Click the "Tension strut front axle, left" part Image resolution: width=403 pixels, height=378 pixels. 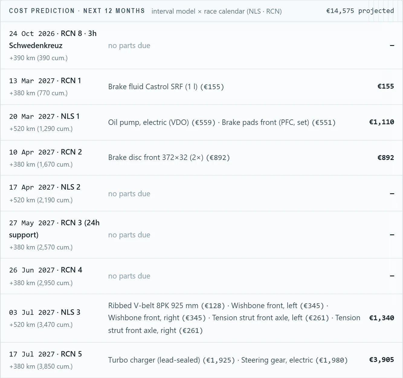257,318
